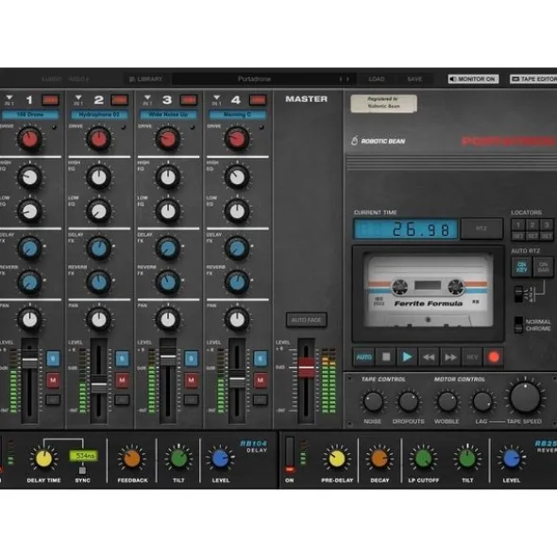
Task: Toggle Auto RTZ ON KEY
Action: tap(521, 266)
